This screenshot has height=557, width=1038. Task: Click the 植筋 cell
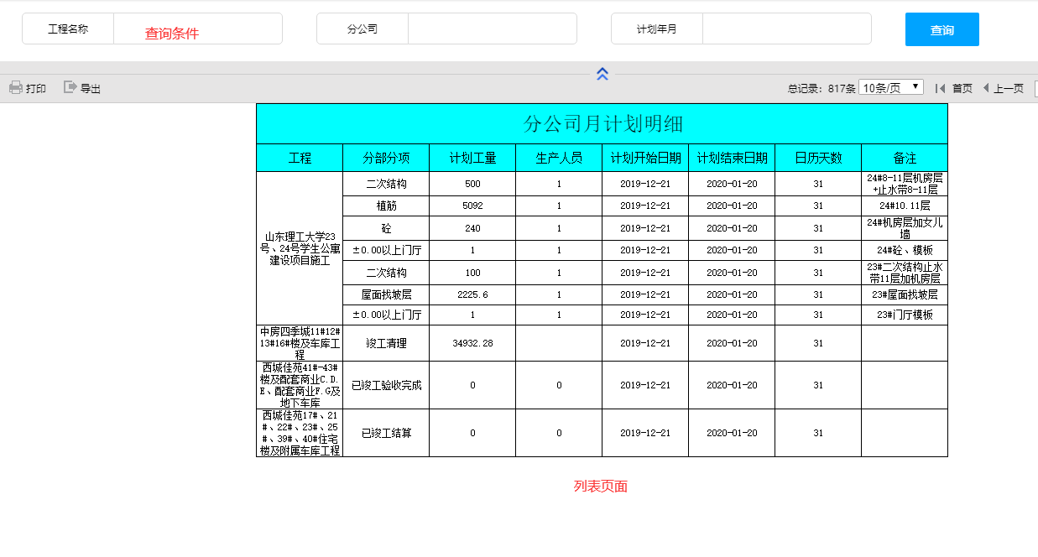coord(386,206)
